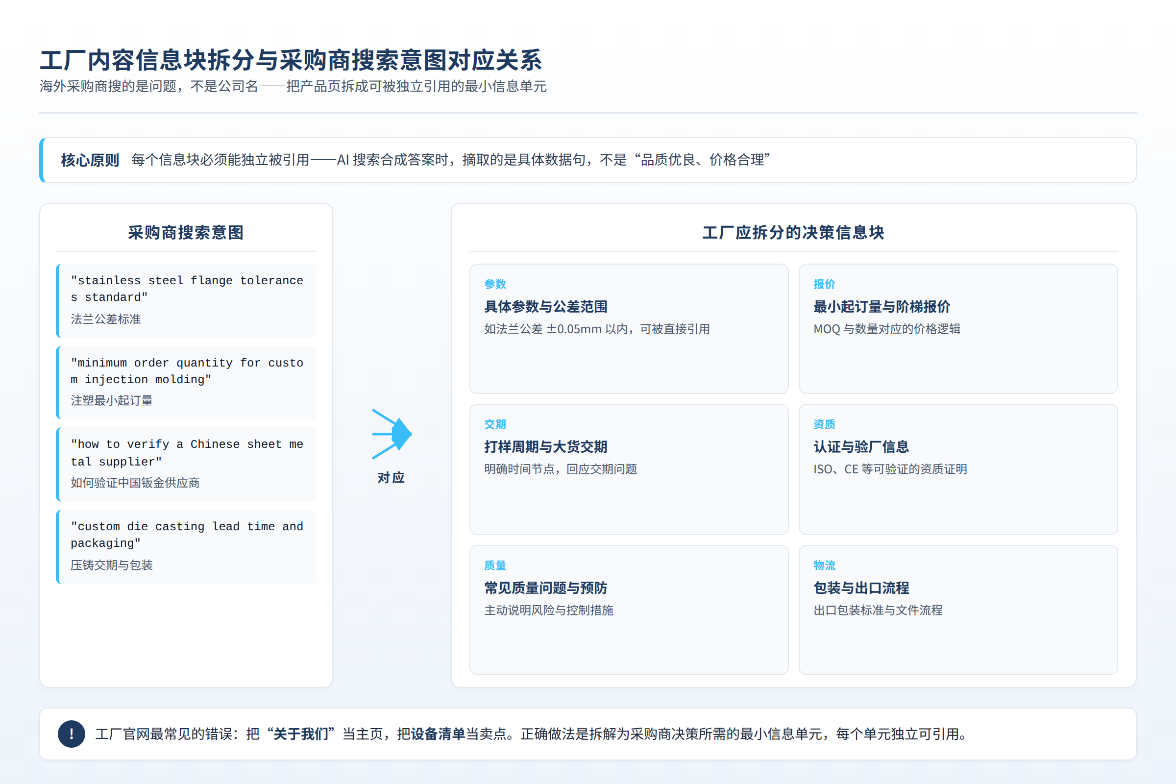The height and width of the screenshot is (784, 1176).
Task: Open the 认证与验厂信息 card
Action: [958, 469]
